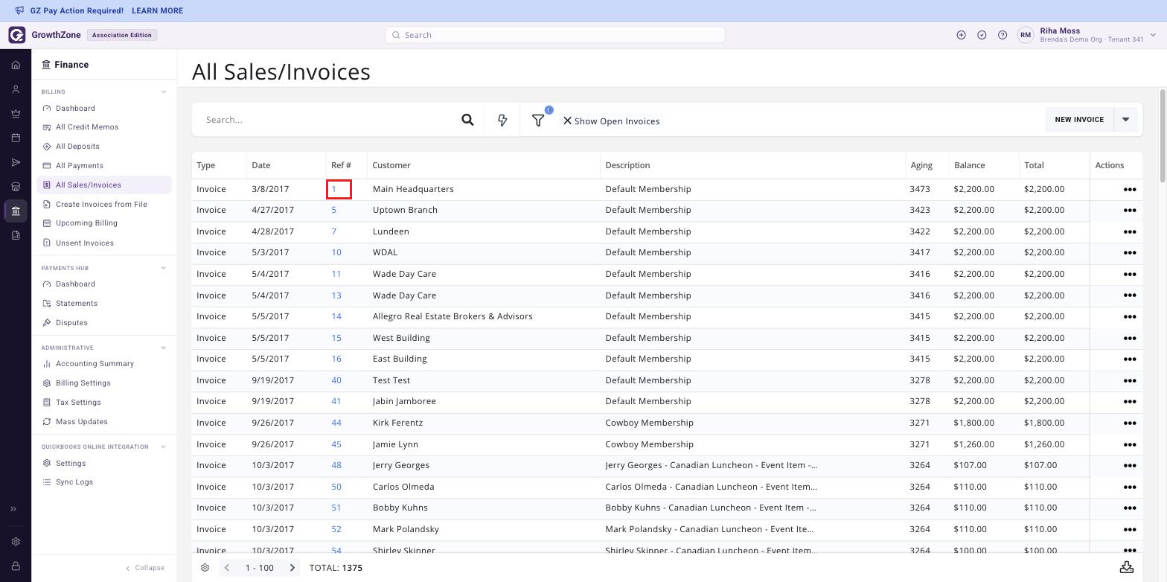Collapse the Administrative section chevron
Image resolution: width=1167 pixels, height=582 pixels.
click(x=164, y=348)
